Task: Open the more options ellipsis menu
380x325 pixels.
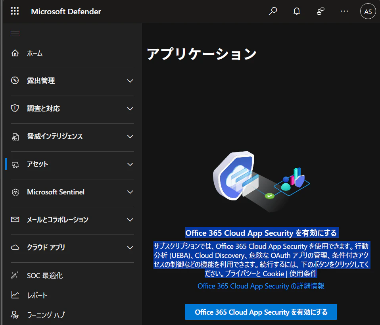Action: click(x=344, y=11)
